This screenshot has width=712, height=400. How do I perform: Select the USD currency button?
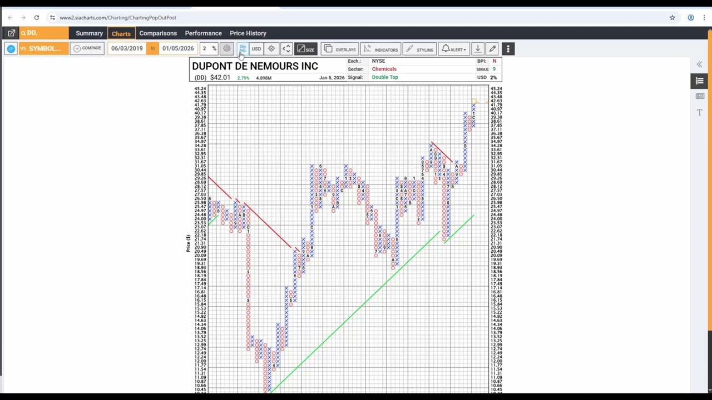click(x=256, y=49)
